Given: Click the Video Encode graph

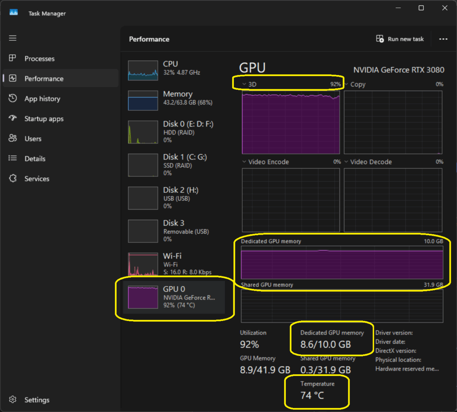Looking at the screenshot, I should click(291, 200).
